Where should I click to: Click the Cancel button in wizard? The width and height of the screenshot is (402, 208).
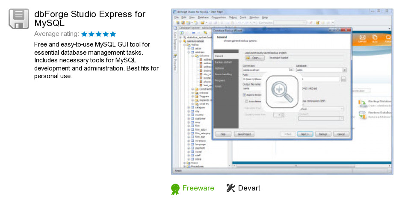[341, 134]
